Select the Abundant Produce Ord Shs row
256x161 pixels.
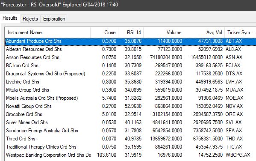[130, 41]
